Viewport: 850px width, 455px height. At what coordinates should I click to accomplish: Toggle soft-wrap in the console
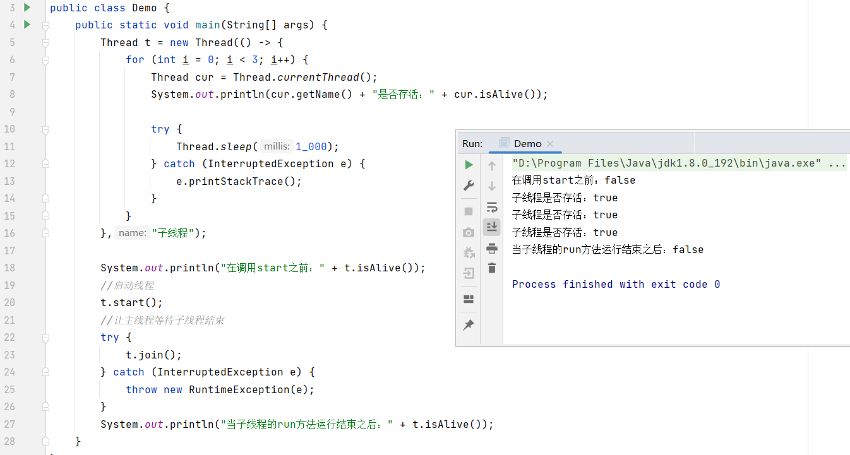tap(492, 207)
